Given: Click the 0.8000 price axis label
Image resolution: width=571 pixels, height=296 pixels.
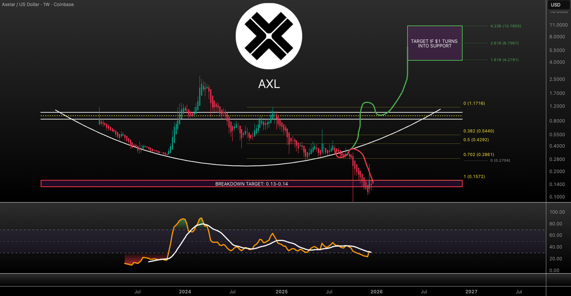Looking at the screenshot, I should (557, 122).
